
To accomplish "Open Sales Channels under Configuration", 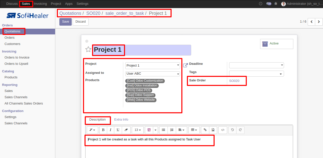I will [x=16, y=123].
